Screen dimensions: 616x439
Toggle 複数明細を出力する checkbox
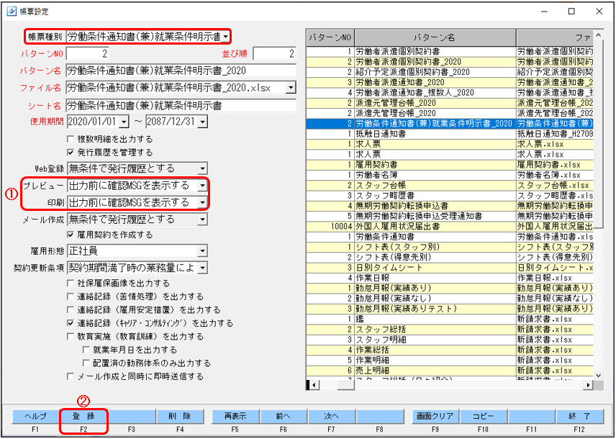[x=71, y=139]
